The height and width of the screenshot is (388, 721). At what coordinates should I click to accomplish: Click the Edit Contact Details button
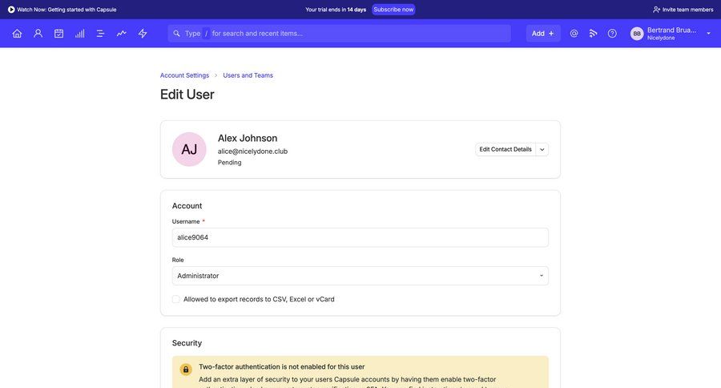coord(505,149)
